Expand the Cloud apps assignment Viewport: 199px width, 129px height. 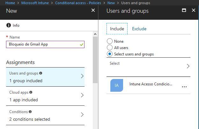(x=45, y=96)
